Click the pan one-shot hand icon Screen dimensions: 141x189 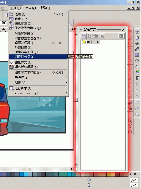coord(130,108)
